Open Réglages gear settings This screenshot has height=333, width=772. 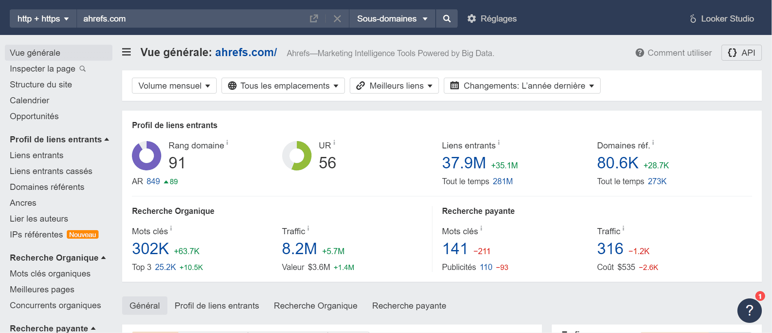pyautogui.click(x=492, y=19)
